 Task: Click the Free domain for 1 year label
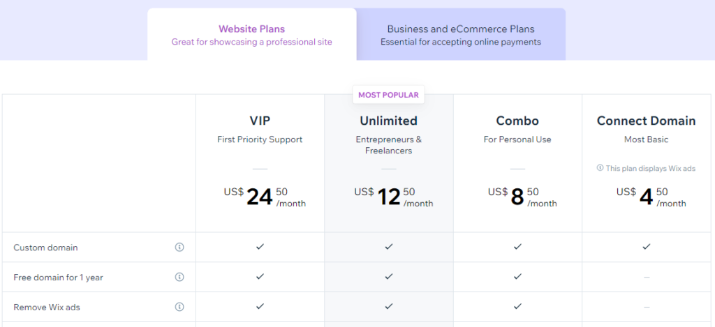[59, 277]
